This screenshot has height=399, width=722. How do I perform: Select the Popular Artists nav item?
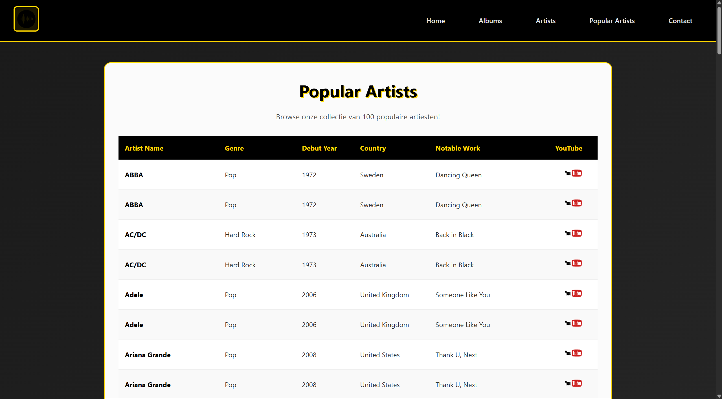pyautogui.click(x=612, y=21)
